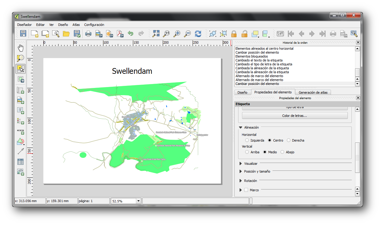The height and width of the screenshot is (225, 381).
Task: Save the composer as template
Action: point(77,34)
